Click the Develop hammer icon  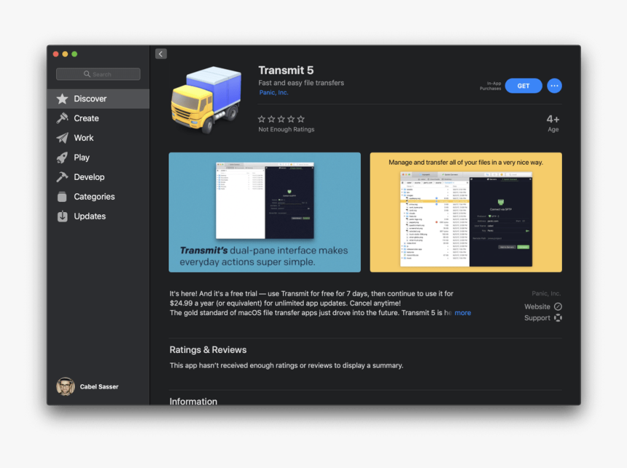pyautogui.click(x=63, y=177)
